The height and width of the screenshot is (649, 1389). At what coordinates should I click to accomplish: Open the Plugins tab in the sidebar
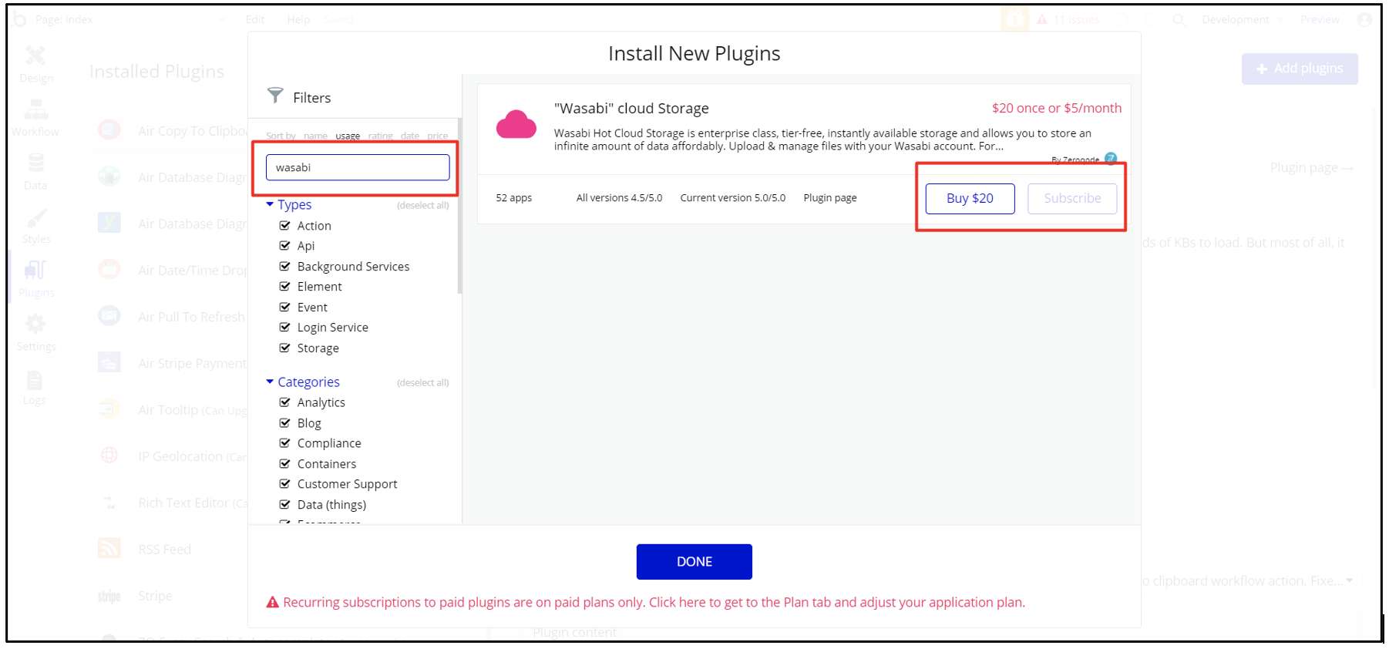[35, 279]
